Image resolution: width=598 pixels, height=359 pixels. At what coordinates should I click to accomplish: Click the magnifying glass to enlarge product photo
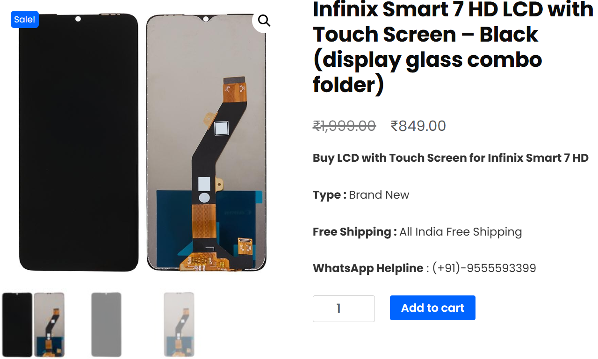coord(263,21)
